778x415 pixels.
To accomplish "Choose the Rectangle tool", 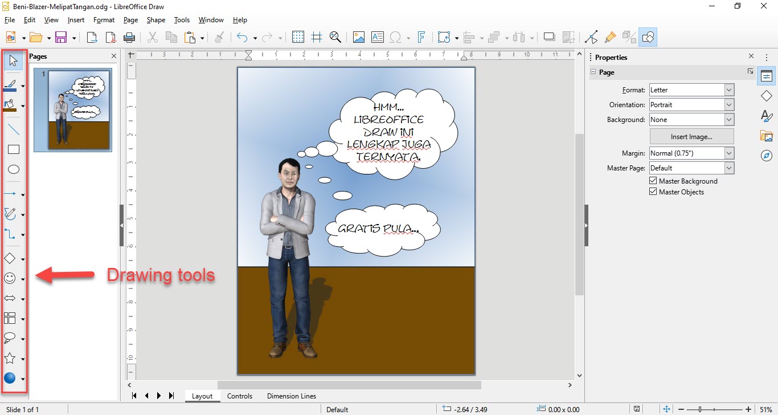I will coord(14,149).
